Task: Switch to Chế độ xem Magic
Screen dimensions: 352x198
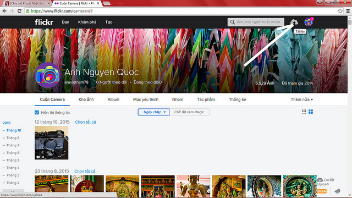Action: [x=189, y=112]
